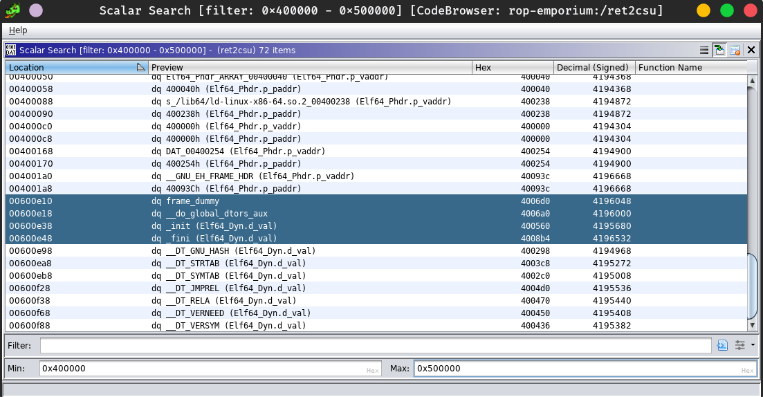Close the Scalar Search panel
This screenshot has height=397, width=763.
751,50
